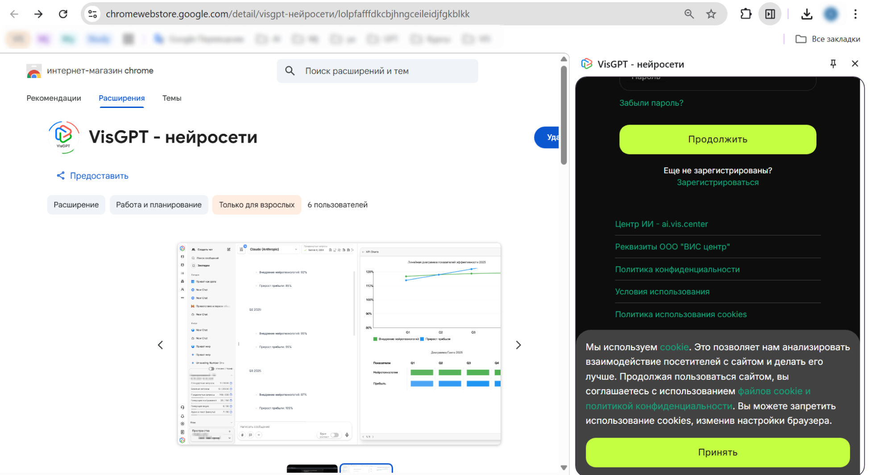Click the Зарегистрироваться link
This screenshot has width=870, height=475.
[718, 182]
